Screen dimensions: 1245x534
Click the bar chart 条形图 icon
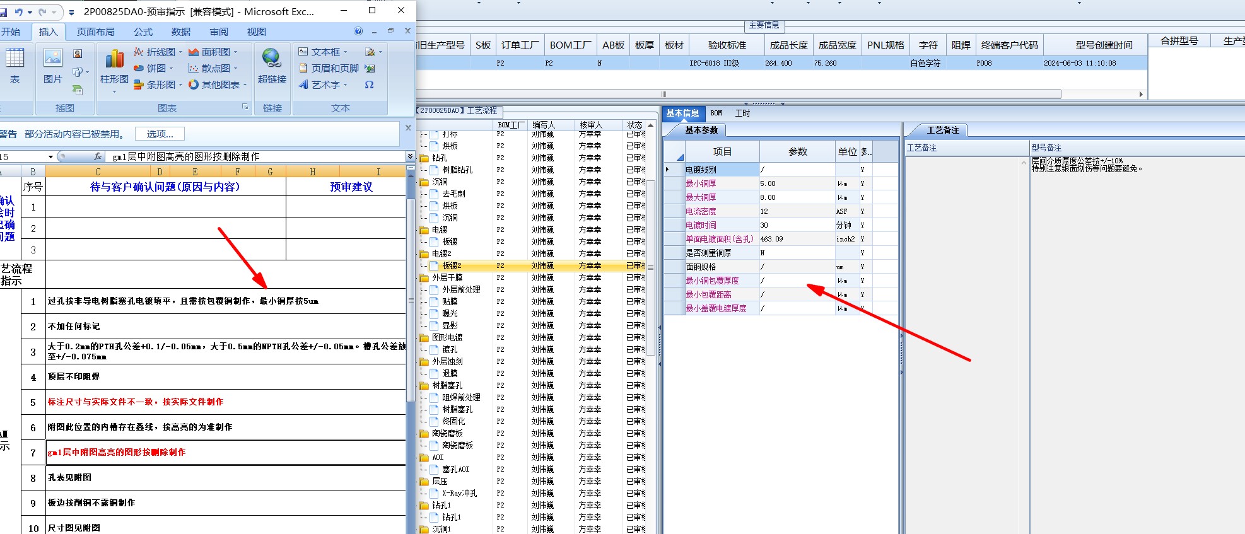139,84
